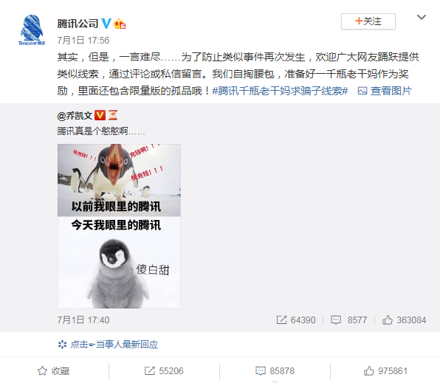Viewport: 440px width, 383px height.
Task: Open Tencent penguin profile avatar
Action: click(x=32, y=30)
